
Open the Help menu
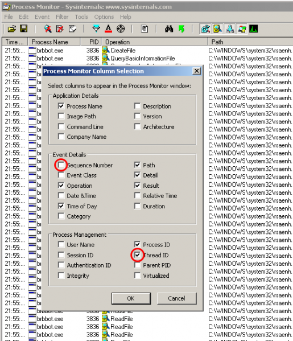[x=125, y=17]
